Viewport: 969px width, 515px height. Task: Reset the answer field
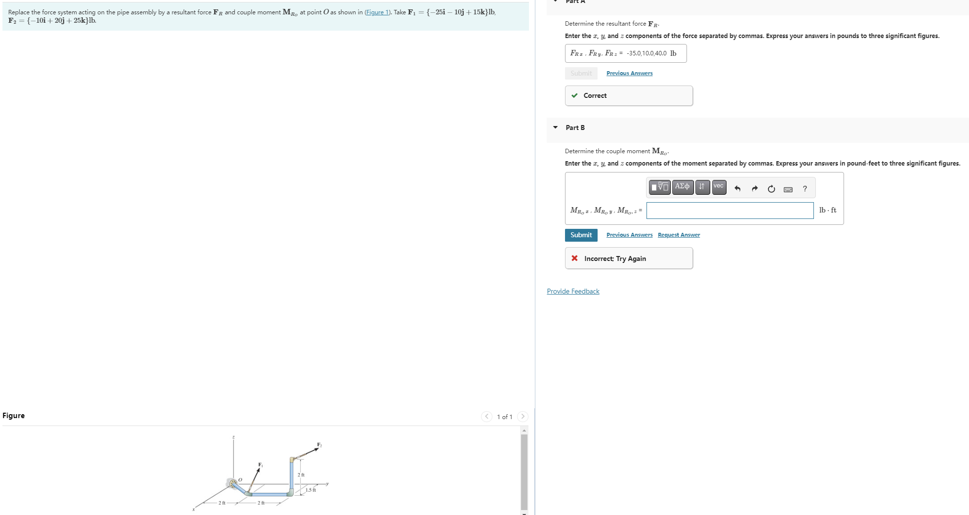click(x=771, y=188)
